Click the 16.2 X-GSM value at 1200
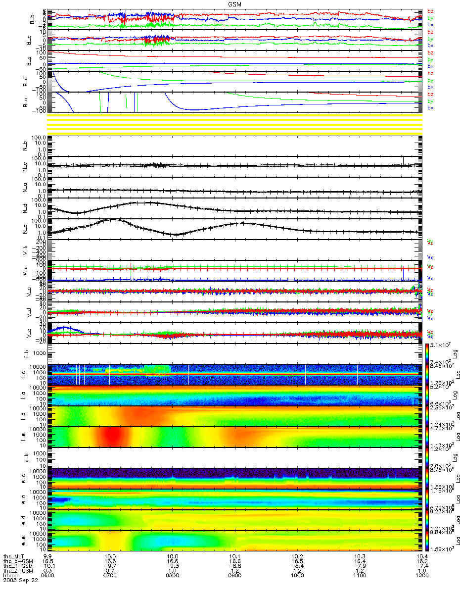This screenshot has width=460, height=594. coord(421,560)
